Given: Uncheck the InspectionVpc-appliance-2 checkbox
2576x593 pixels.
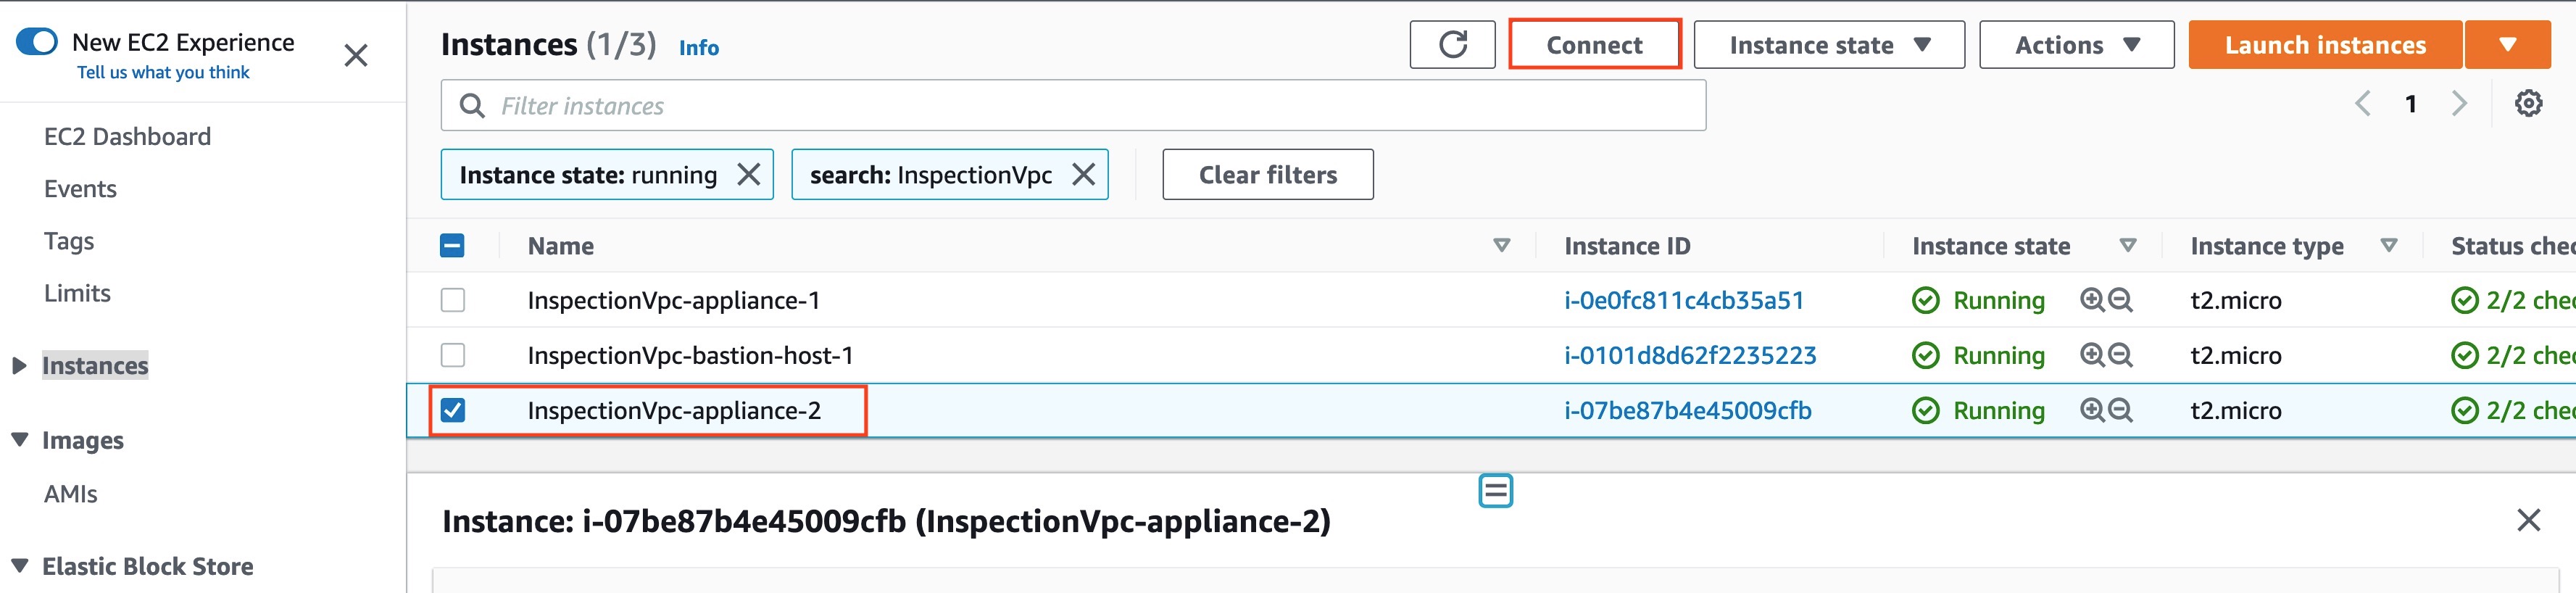Looking at the screenshot, I should click(453, 410).
